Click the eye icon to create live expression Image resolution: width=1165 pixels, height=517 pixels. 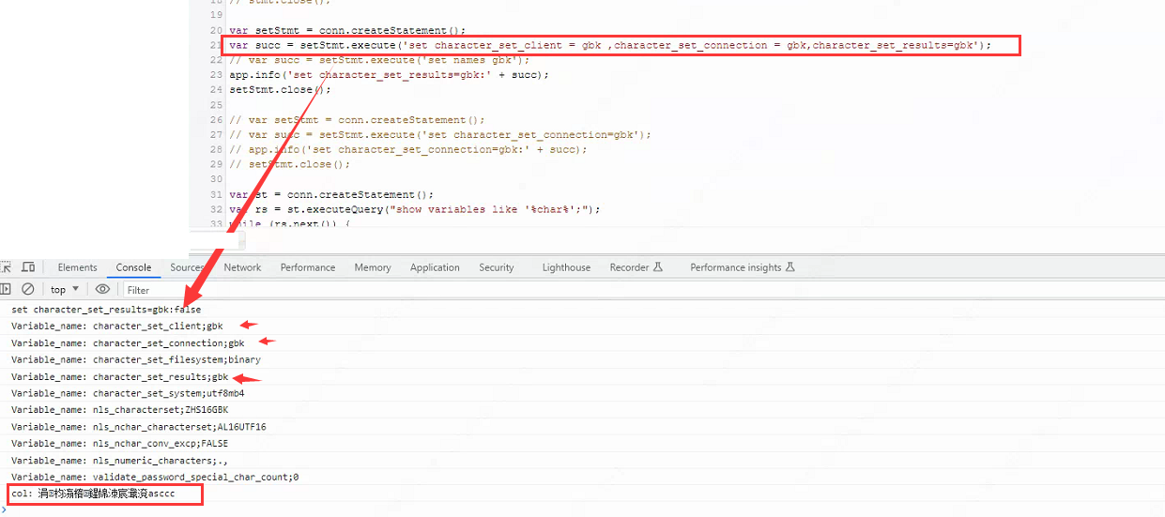point(102,289)
